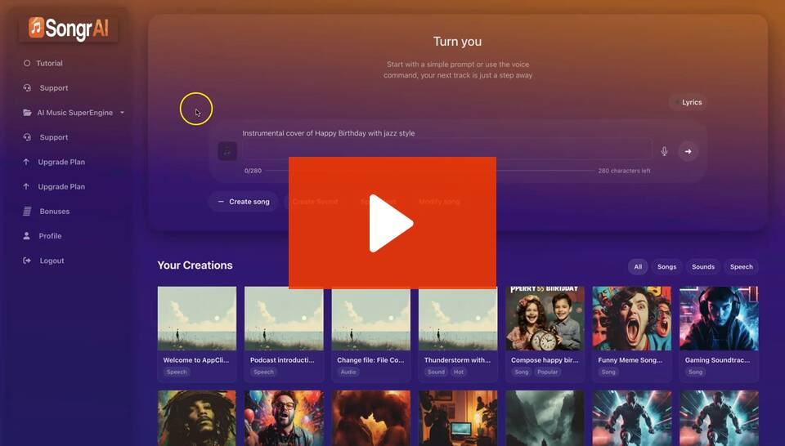Select the Modify song mode button
Image resolution: width=785 pixels, height=446 pixels.
coord(439,202)
